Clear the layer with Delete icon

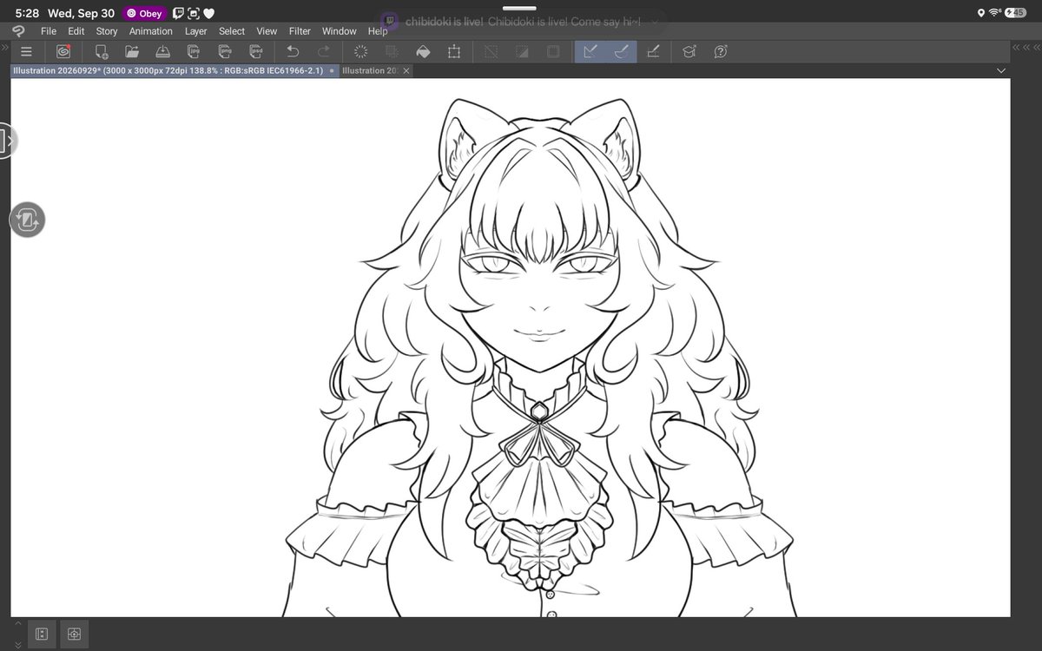pos(360,51)
